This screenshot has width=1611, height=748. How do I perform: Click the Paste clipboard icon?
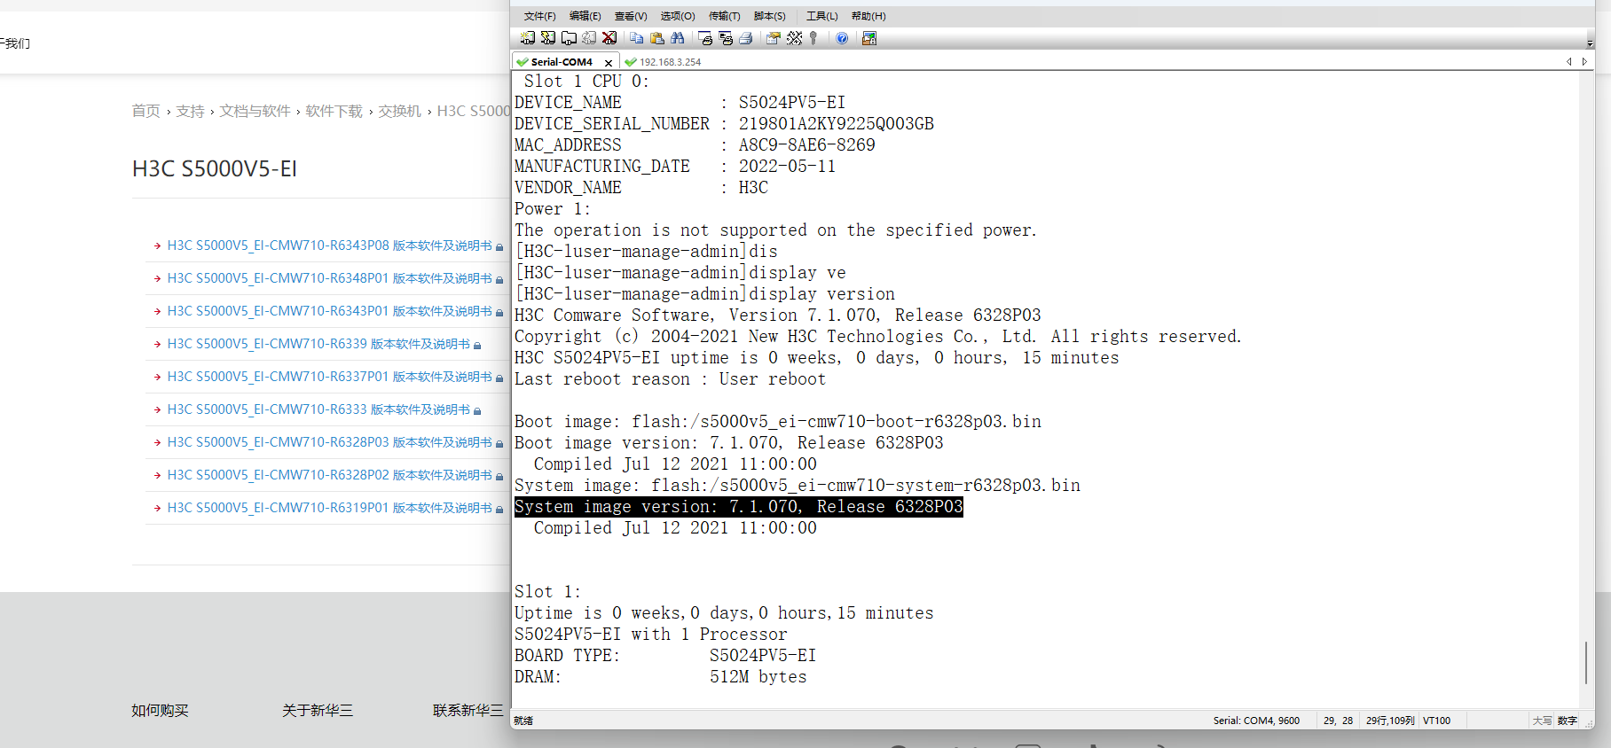(x=657, y=38)
